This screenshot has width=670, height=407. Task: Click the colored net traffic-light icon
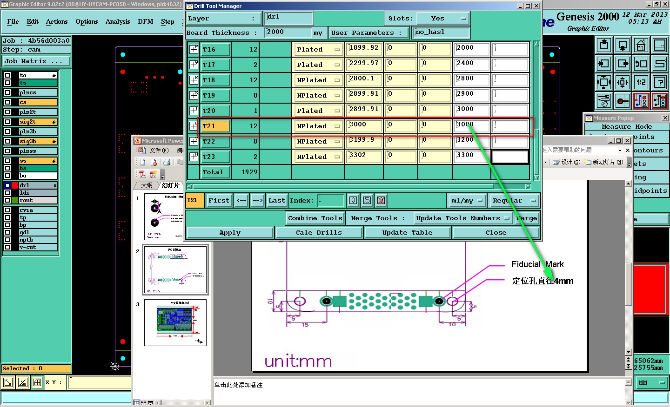(641, 100)
